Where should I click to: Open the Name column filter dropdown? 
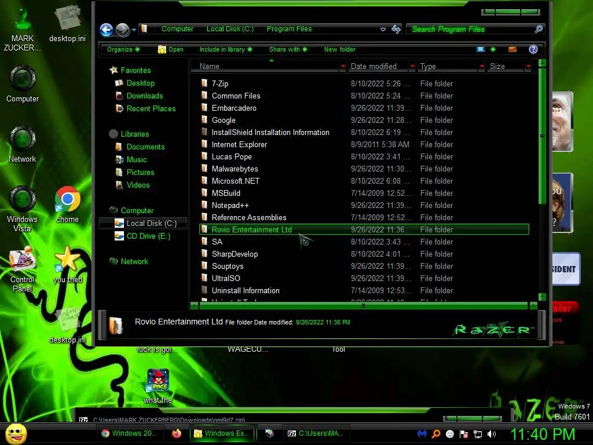point(343,66)
